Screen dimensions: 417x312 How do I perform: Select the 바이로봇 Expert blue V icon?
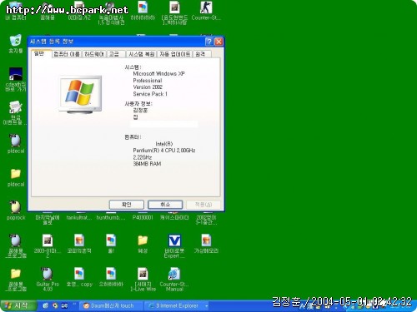coord(174,240)
